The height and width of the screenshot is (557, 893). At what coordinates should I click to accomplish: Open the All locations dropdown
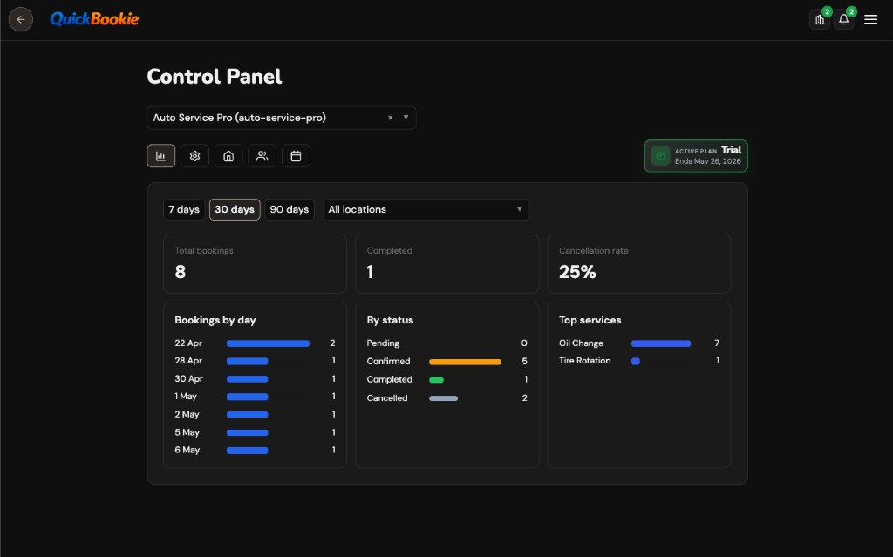tap(426, 209)
